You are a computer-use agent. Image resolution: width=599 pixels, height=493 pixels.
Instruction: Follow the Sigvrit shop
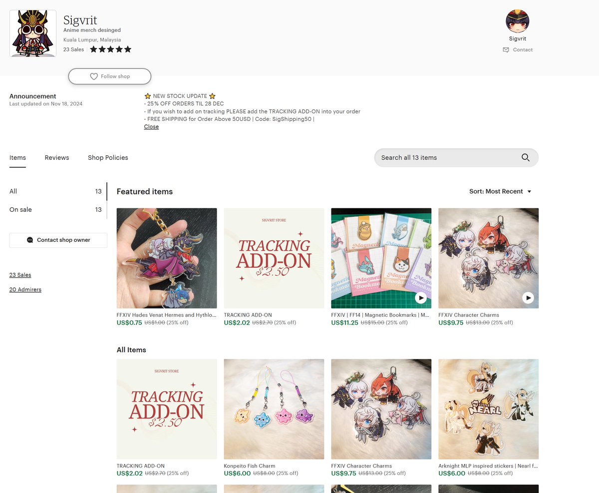point(110,76)
